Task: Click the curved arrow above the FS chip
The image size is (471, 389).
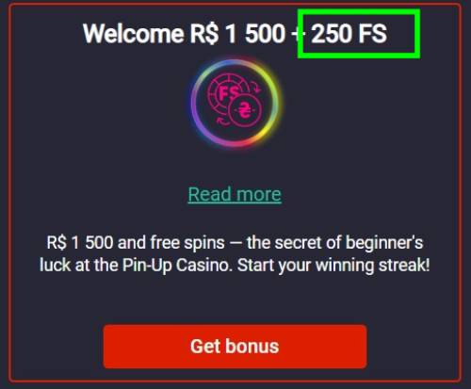Action: (257, 89)
